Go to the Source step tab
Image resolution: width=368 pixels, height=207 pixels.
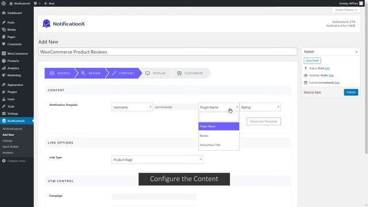tap(60, 73)
